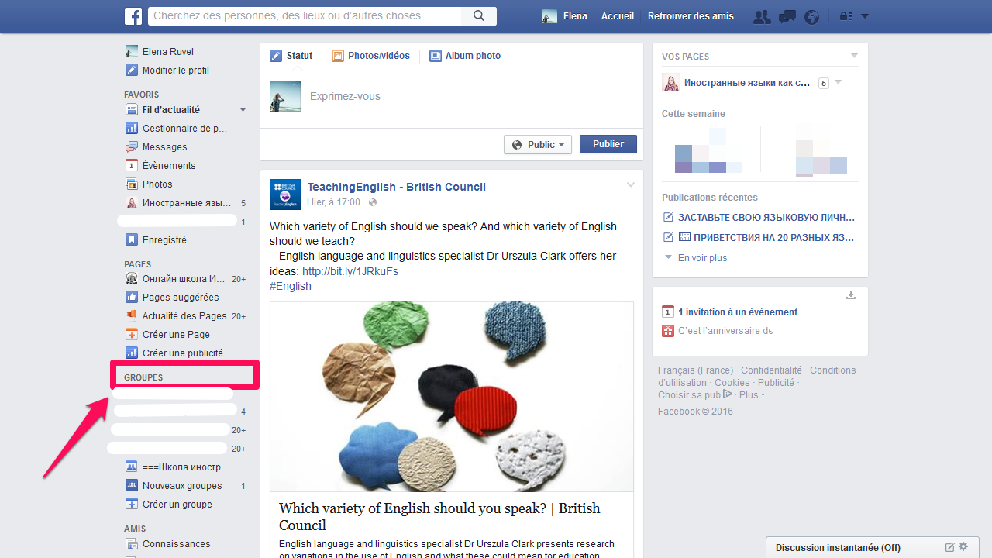Open Elena Ruvel profile in sidebar
Image resolution: width=992 pixels, height=558 pixels.
(168, 52)
